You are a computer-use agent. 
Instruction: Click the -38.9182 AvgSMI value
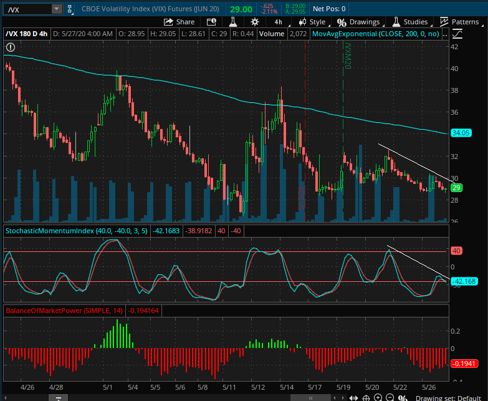click(x=199, y=231)
